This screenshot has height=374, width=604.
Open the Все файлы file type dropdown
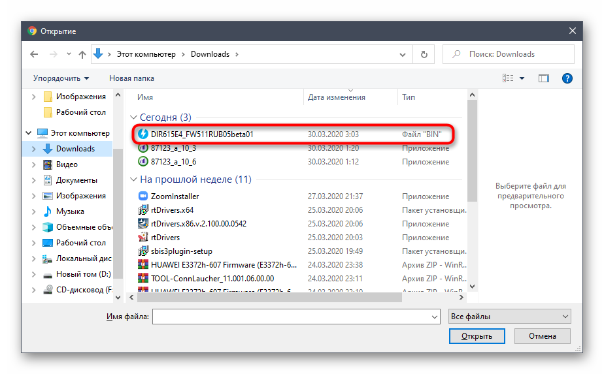tap(509, 317)
